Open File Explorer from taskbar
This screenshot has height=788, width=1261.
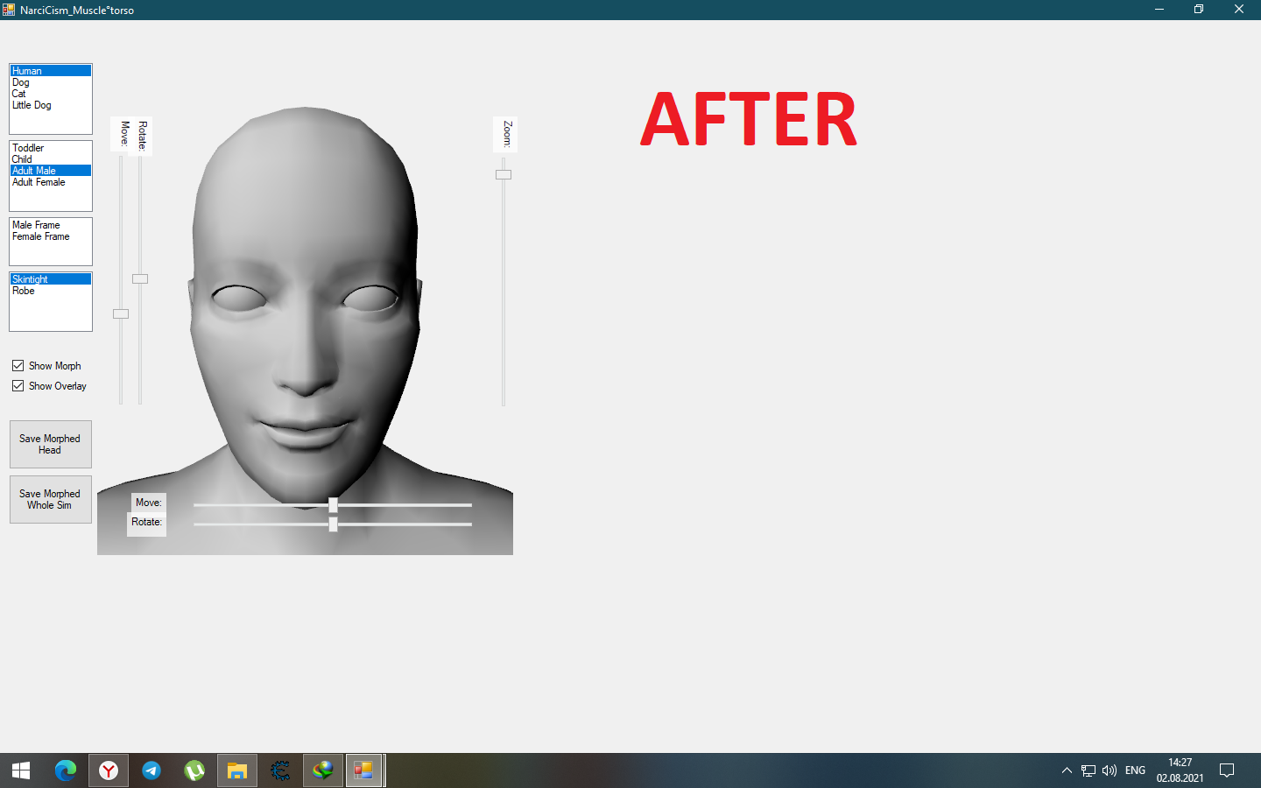point(237,770)
